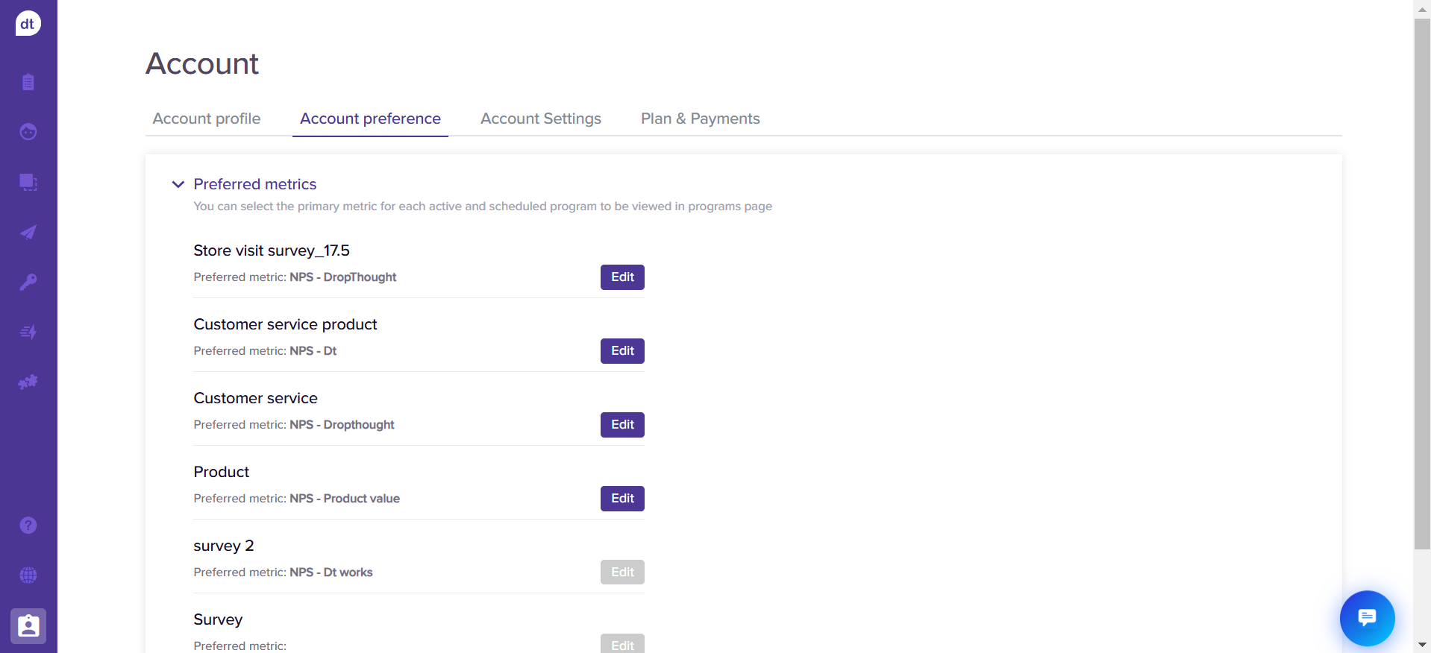
Task: Edit the Customer service product metric
Action: coord(622,351)
